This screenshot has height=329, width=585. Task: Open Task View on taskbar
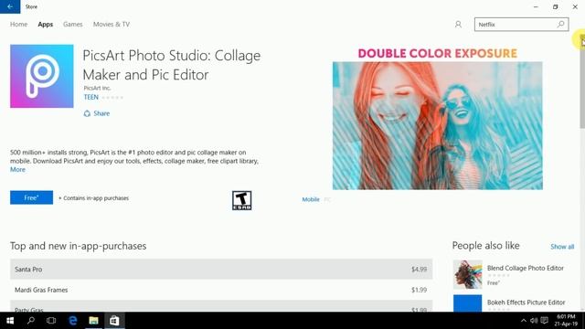(51, 321)
